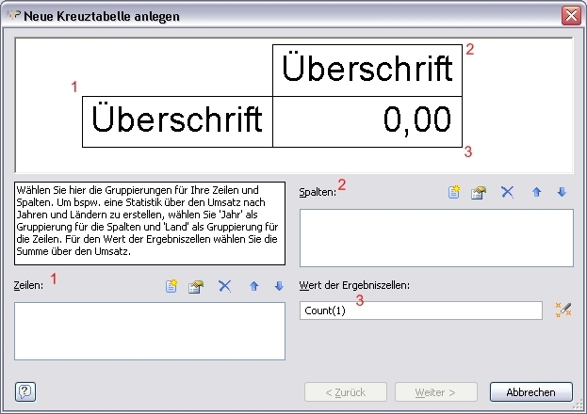Open the formula editor for Ergebniszellen value
The width and height of the screenshot is (587, 414).
point(563,310)
